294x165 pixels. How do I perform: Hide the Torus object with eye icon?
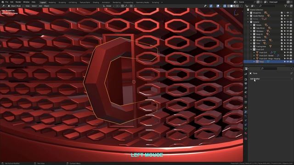(x=288, y=61)
